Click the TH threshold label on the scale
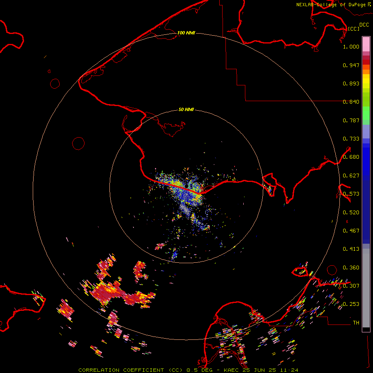This screenshot has width=373, height=373. 356,323
